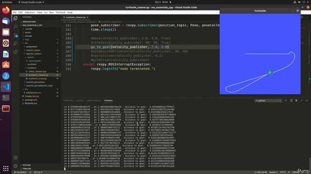The height and width of the screenshot is (174, 311).
Task: Open the Search view in activity bar
Action: [16, 27]
